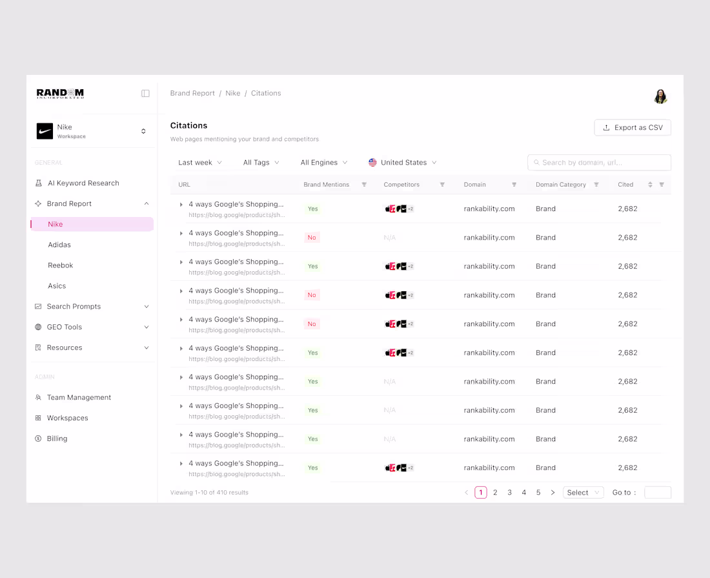Go to page 5 of results

click(538, 493)
